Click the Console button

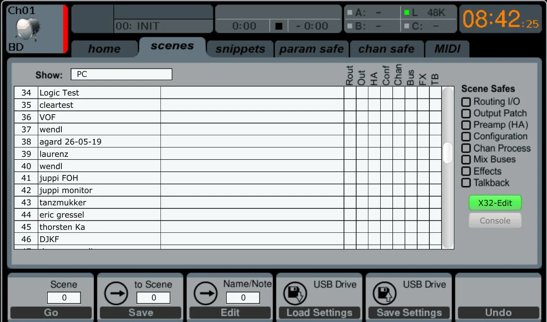pos(495,221)
